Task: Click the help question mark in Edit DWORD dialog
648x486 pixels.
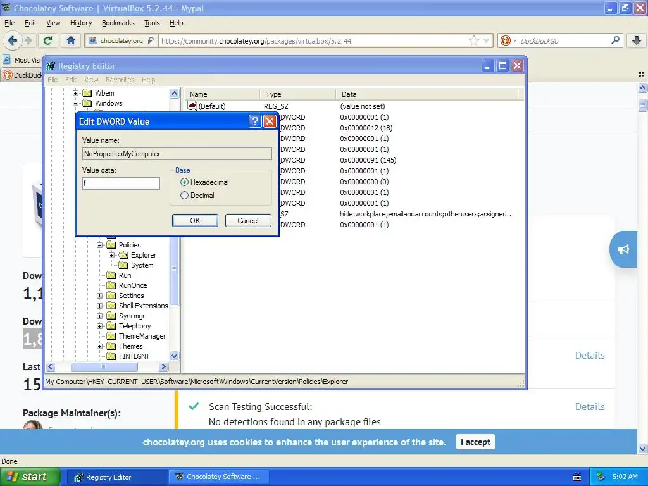Action: [x=255, y=121]
